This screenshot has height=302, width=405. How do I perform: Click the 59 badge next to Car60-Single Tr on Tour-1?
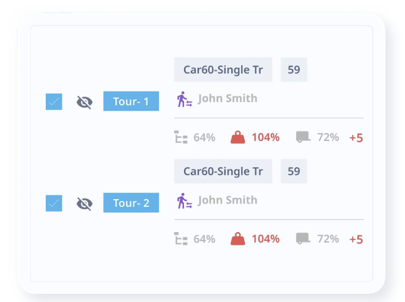click(x=294, y=70)
